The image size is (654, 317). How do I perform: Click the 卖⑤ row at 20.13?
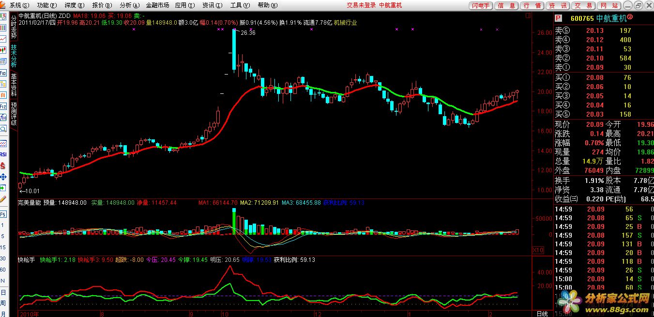point(603,31)
